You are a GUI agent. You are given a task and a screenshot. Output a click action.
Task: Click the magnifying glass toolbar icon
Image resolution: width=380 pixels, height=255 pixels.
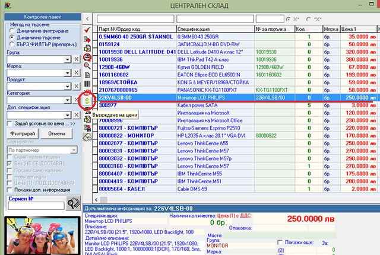click(87, 66)
